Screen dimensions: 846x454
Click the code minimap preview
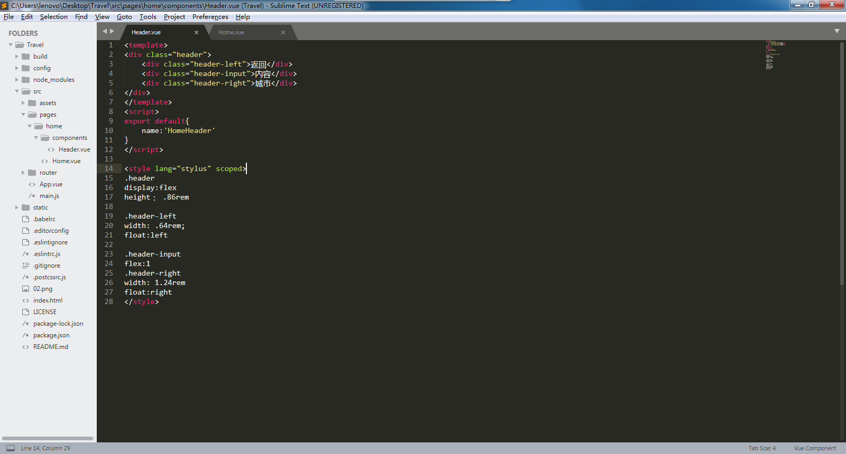(x=776, y=54)
